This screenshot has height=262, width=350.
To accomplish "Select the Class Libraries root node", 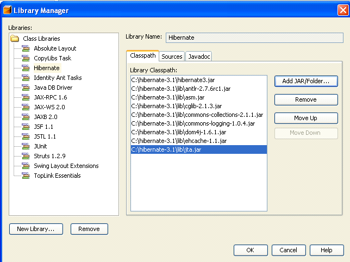I will point(41,39).
